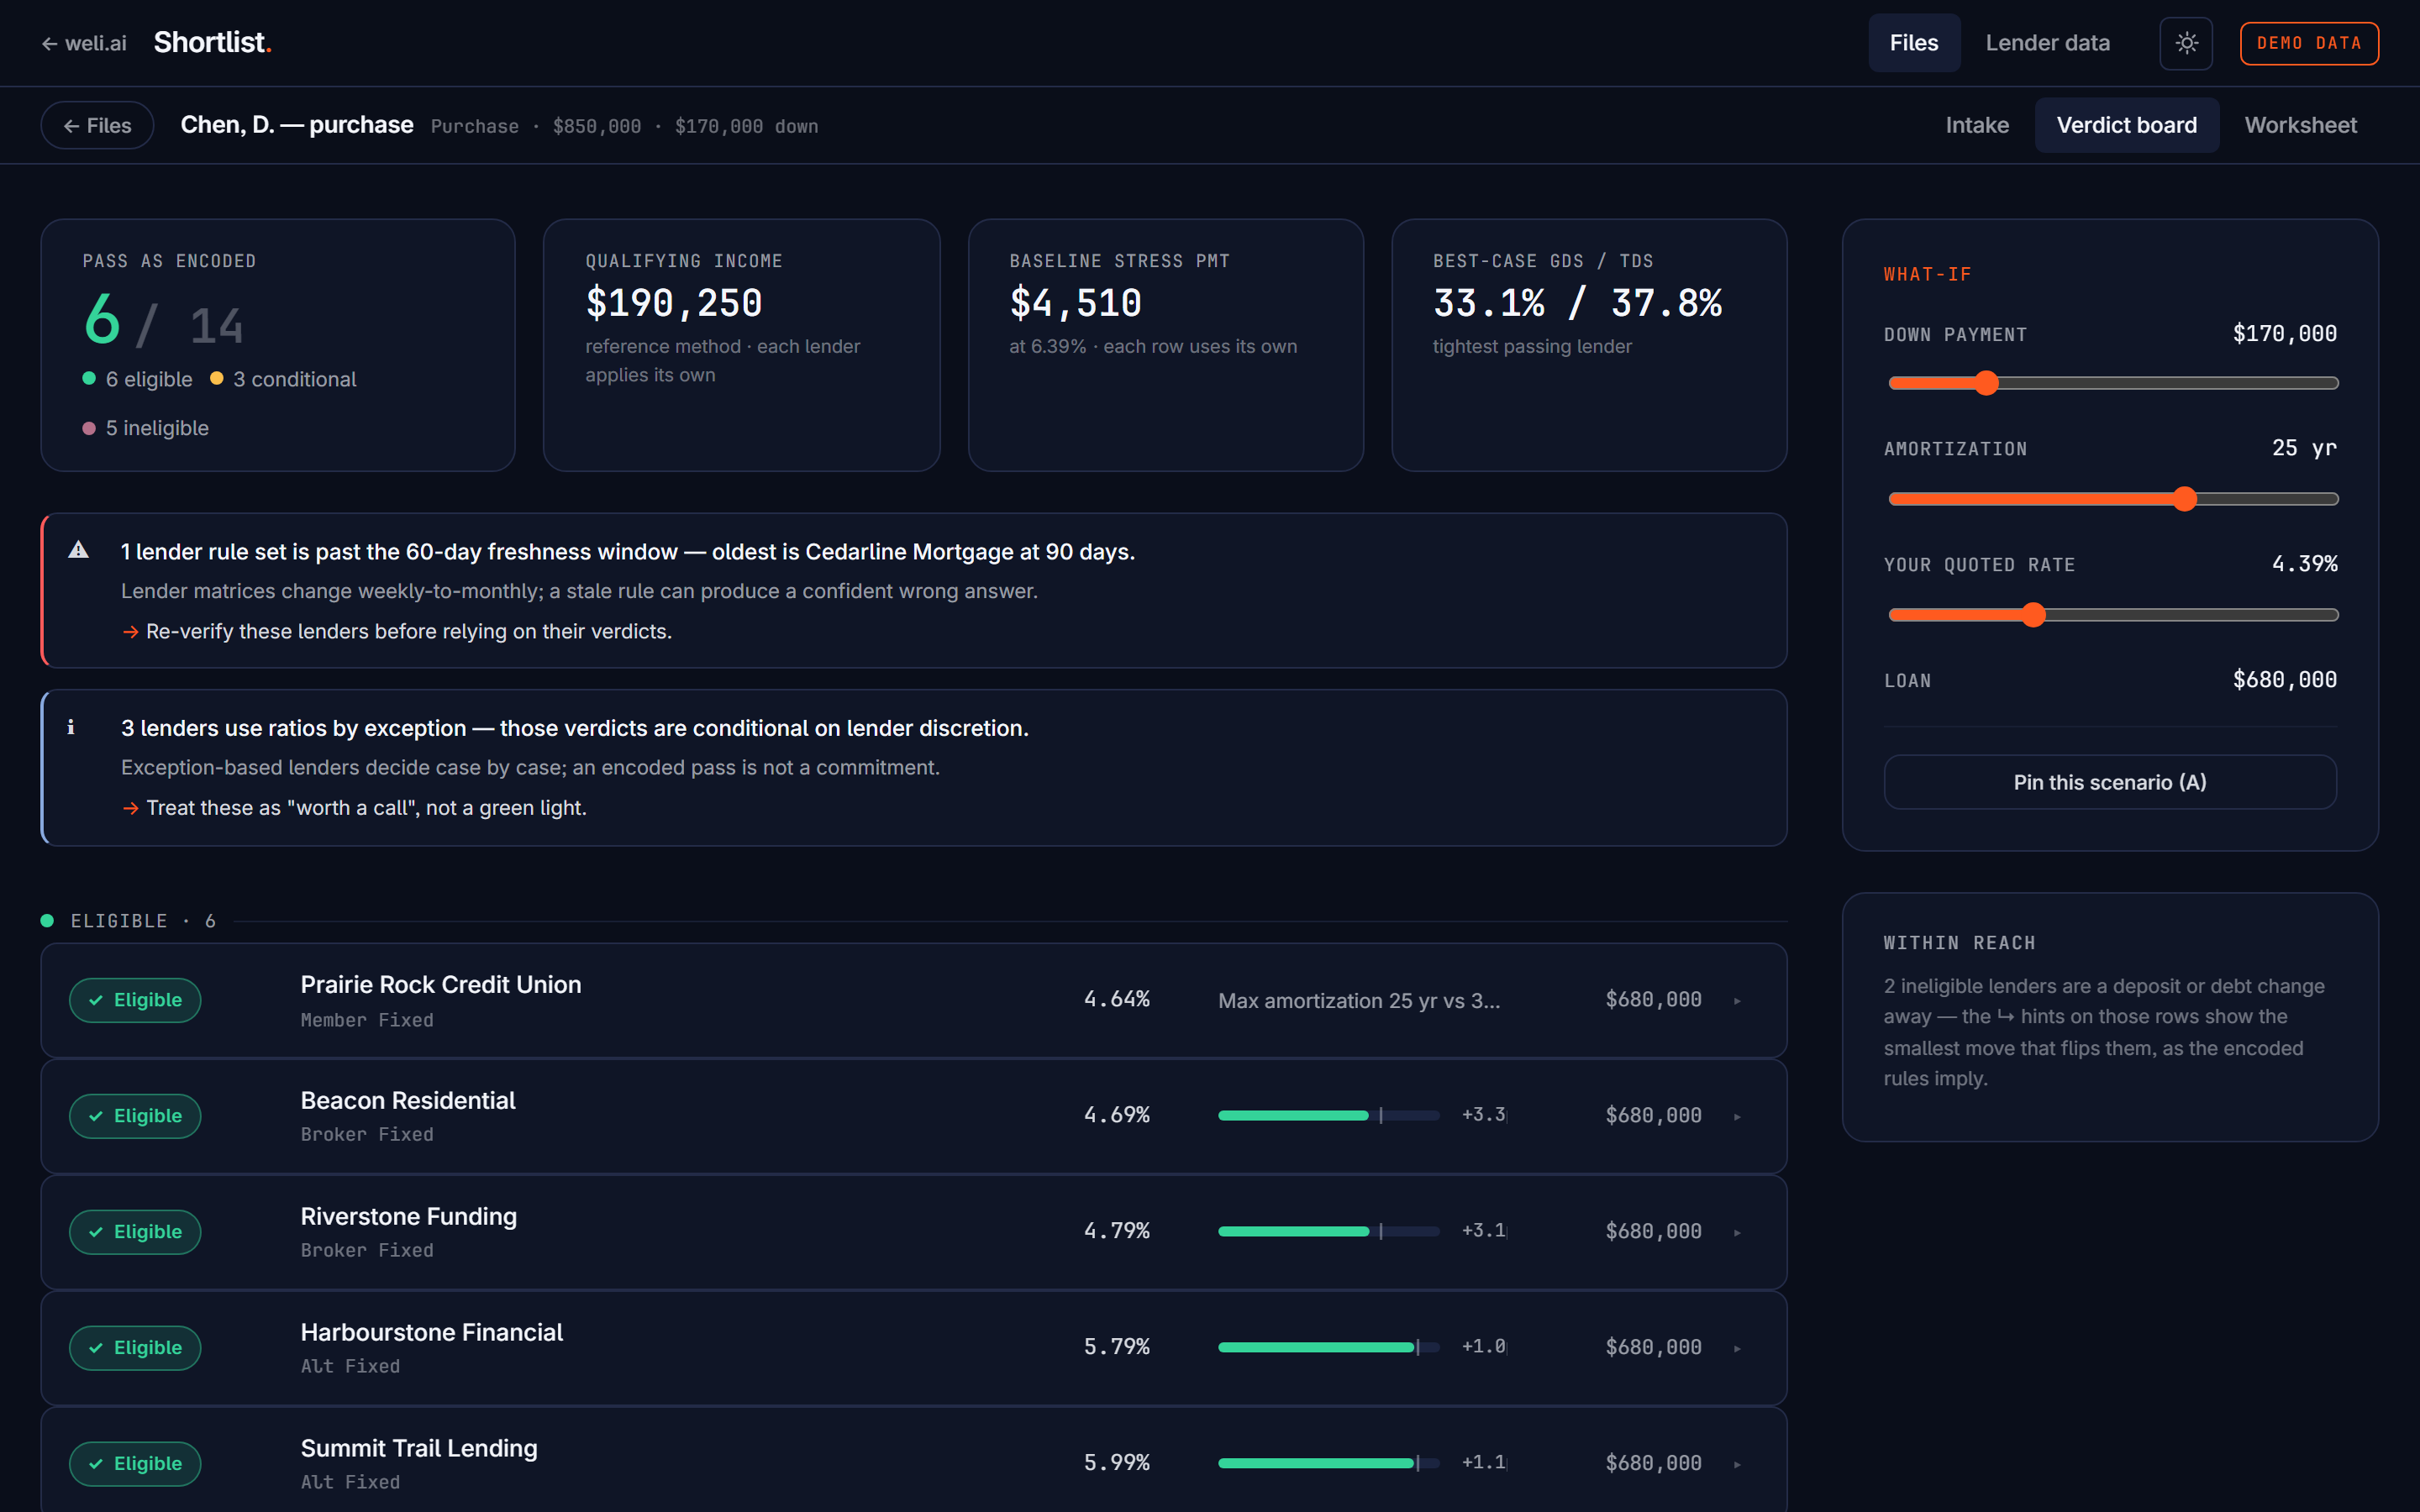
Task: Click Eligible badge for Harbourstone Financial
Action: 135,1348
